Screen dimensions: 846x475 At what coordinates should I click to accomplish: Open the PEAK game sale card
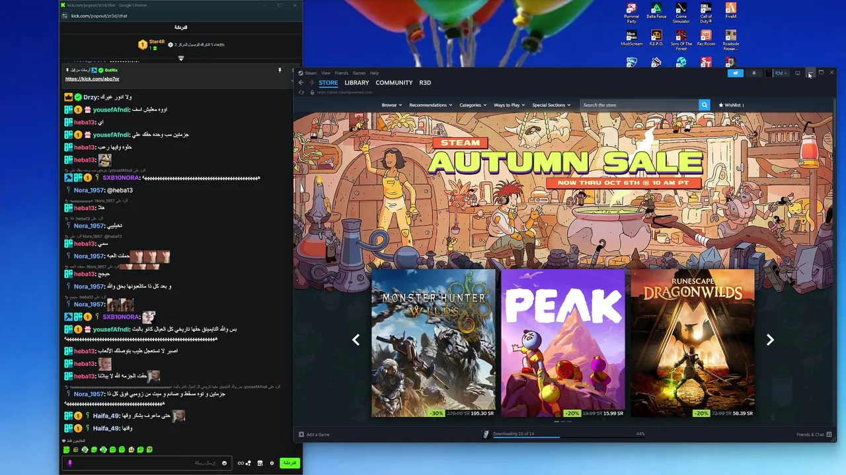tap(563, 343)
